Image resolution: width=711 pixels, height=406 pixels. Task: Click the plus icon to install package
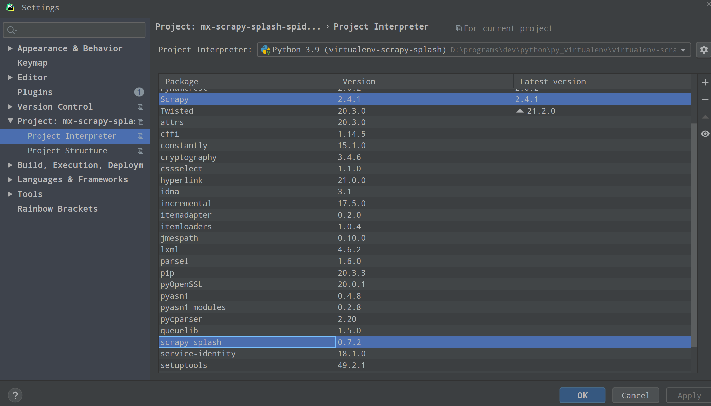pos(705,82)
